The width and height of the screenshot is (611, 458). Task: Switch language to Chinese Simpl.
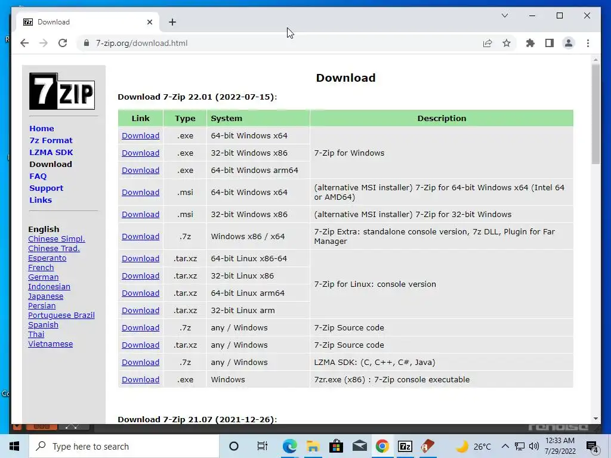(57, 239)
